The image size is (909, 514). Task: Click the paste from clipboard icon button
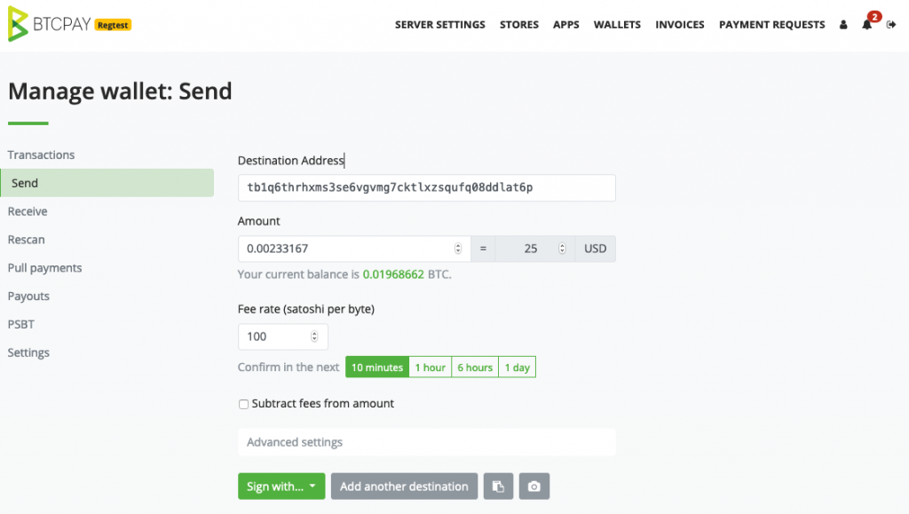coord(499,486)
